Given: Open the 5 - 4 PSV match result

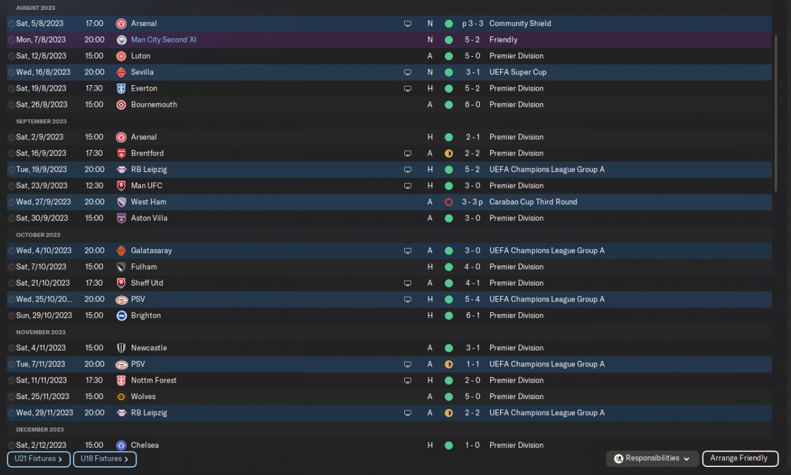Looking at the screenshot, I should [x=472, y=299].
